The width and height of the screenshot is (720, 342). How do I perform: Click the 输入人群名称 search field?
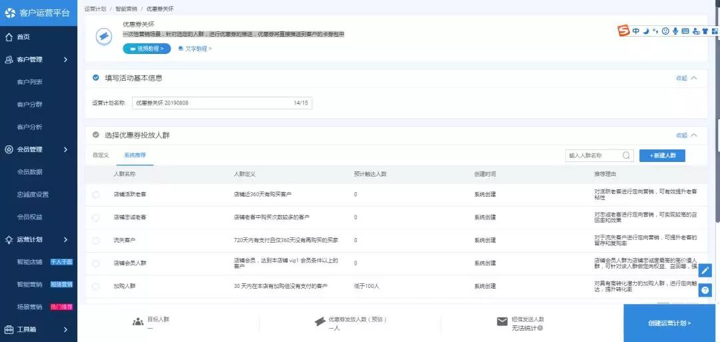tap(599, 155)
